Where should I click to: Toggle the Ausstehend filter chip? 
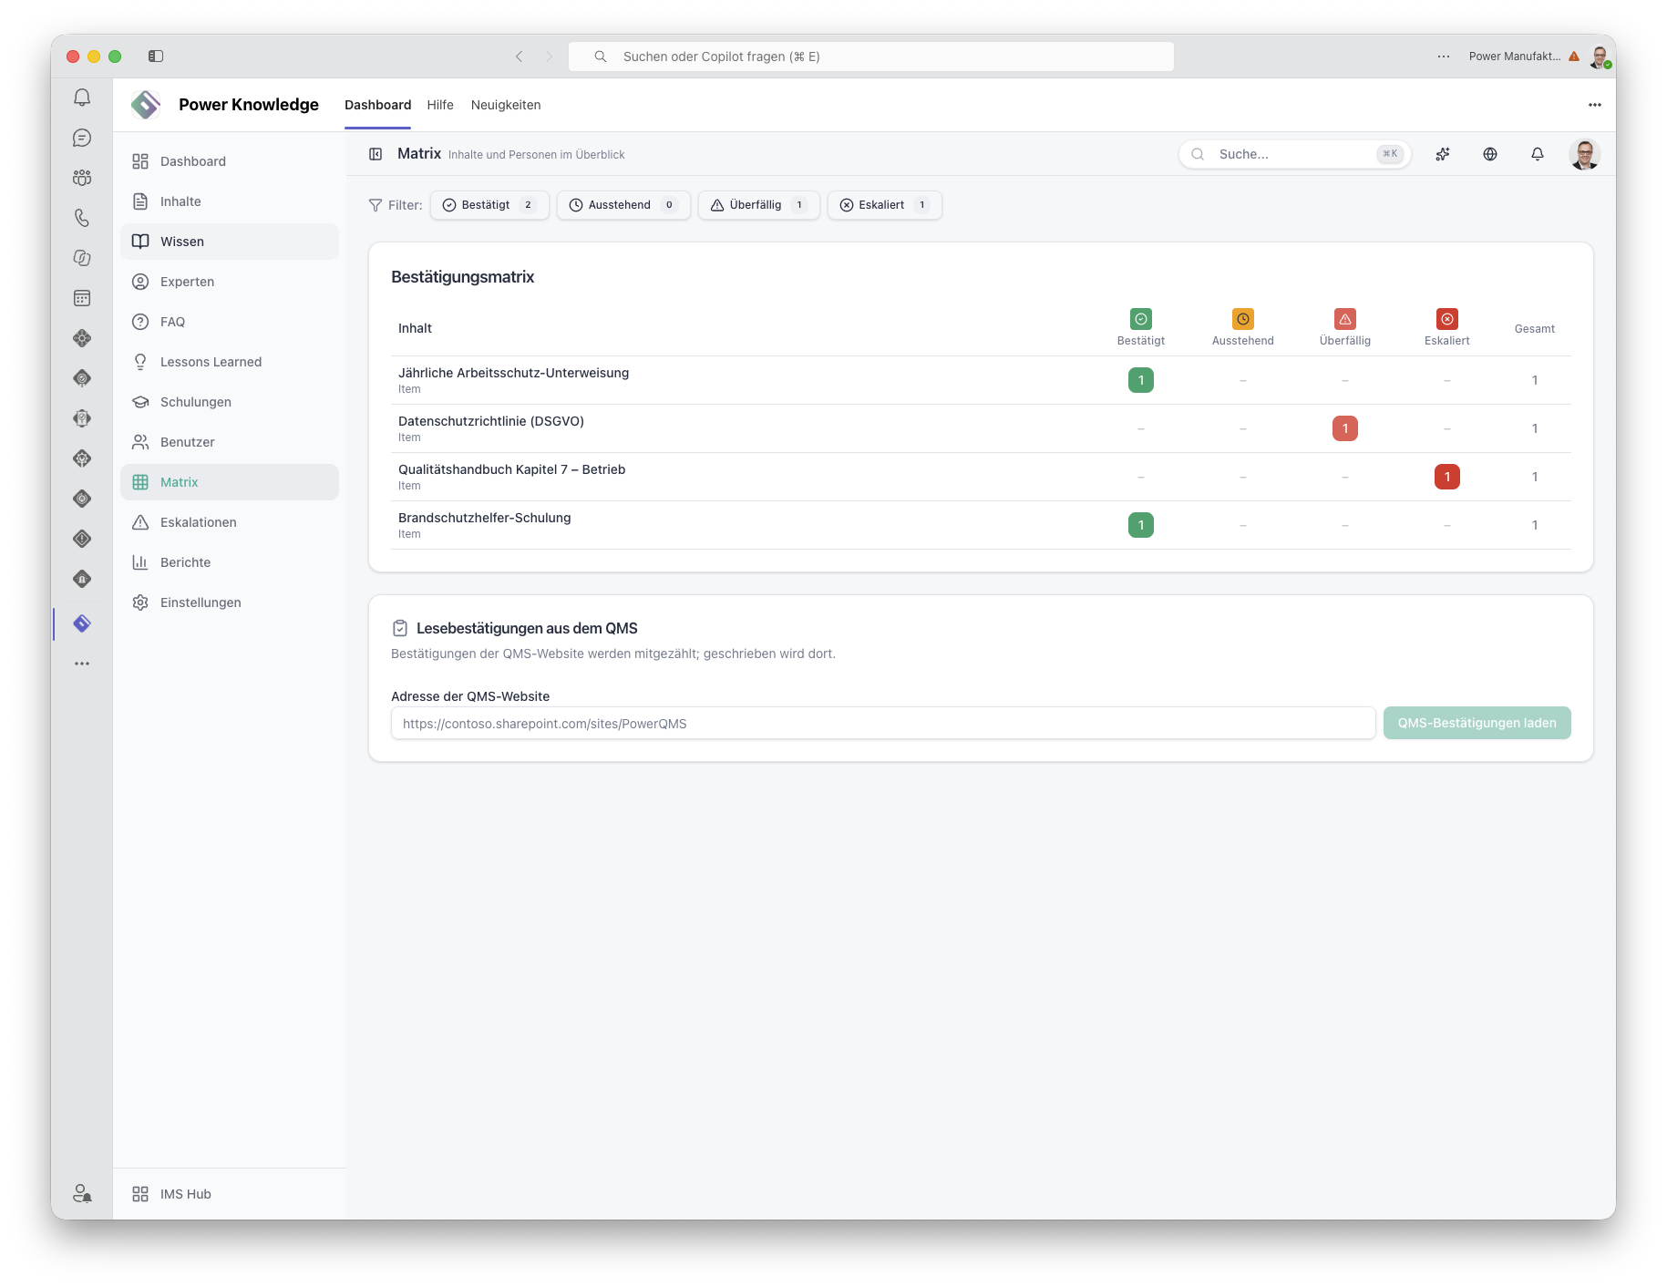pos(623,205)
